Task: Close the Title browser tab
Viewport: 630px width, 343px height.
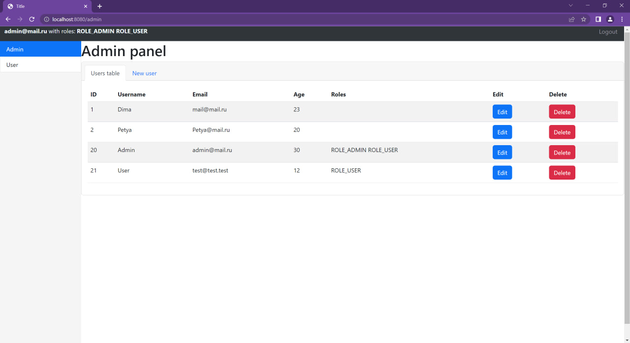Action: 86,6
